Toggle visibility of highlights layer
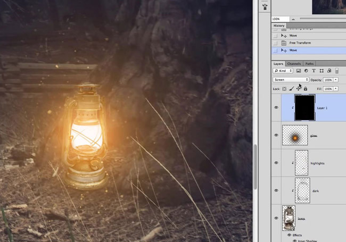 (276, 163)
